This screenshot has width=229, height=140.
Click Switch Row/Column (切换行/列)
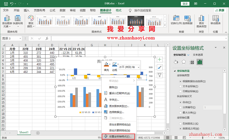176,20
